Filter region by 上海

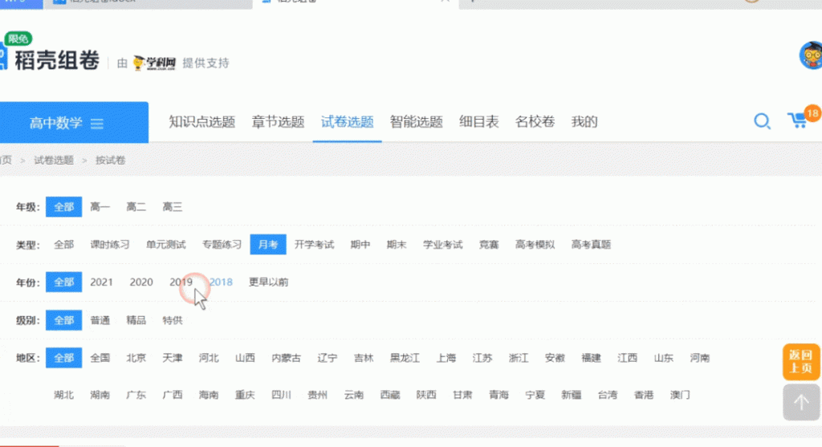[446, 358]
